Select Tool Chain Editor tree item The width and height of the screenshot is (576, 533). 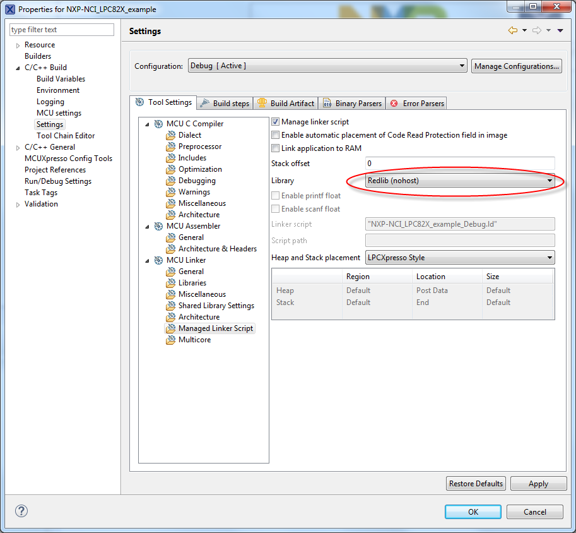(66, 136)
